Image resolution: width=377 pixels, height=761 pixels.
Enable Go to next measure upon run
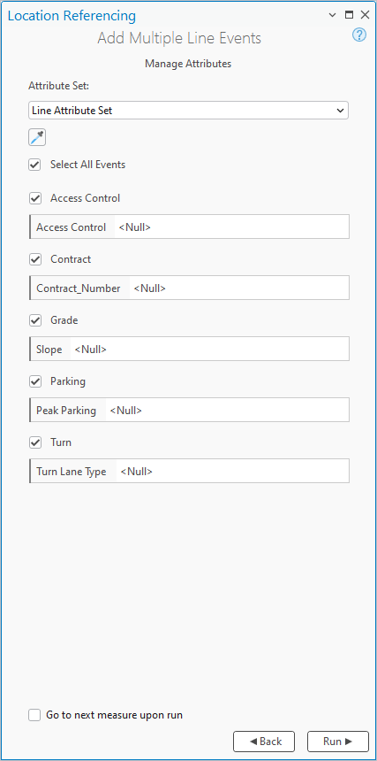34,715
